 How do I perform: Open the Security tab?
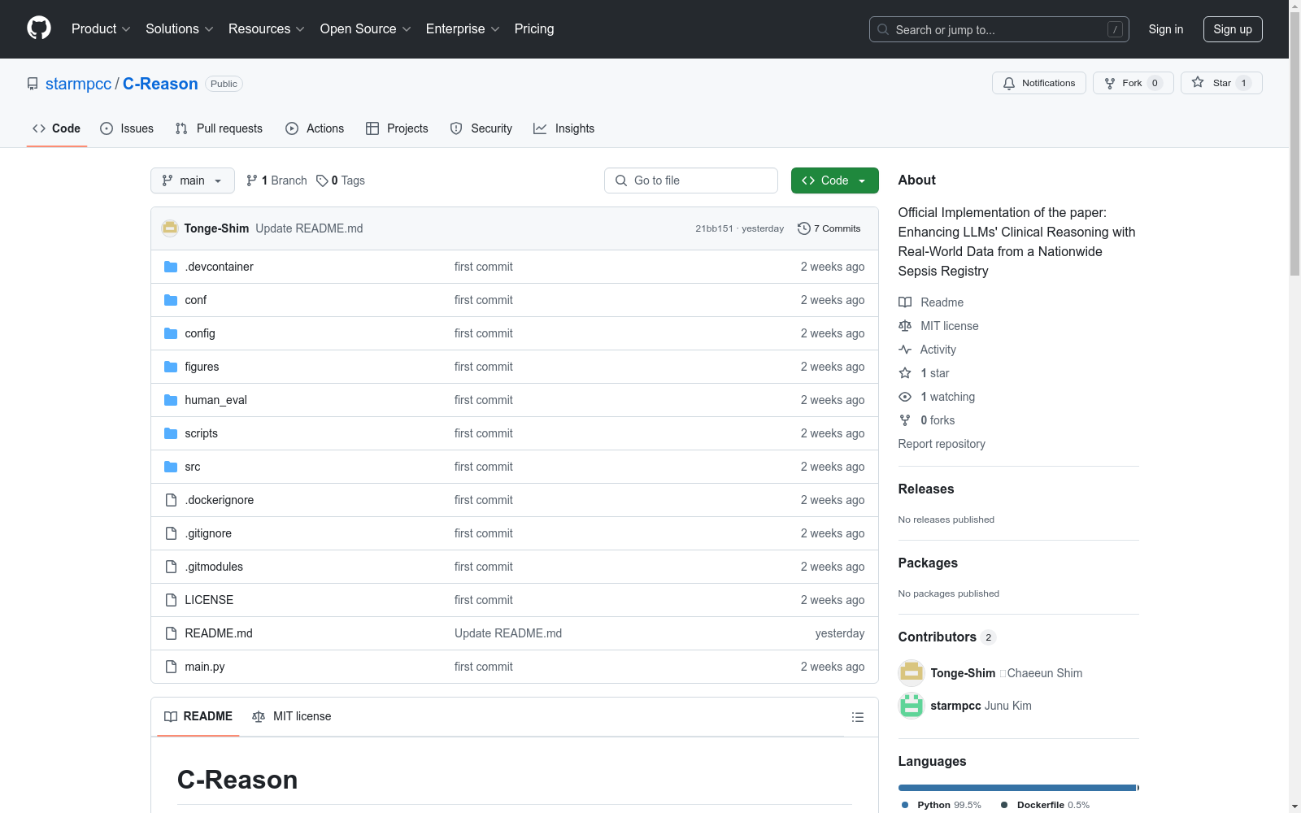pyautogui.click(x=481, y=128)
